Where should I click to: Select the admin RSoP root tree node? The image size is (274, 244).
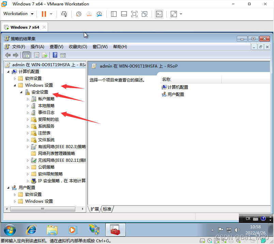[x=45, y=65]
